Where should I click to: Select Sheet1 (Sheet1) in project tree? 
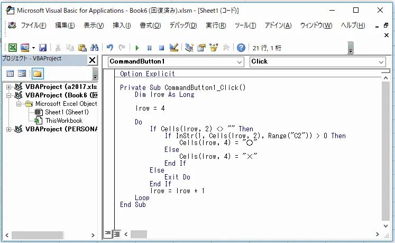(67, 112)
